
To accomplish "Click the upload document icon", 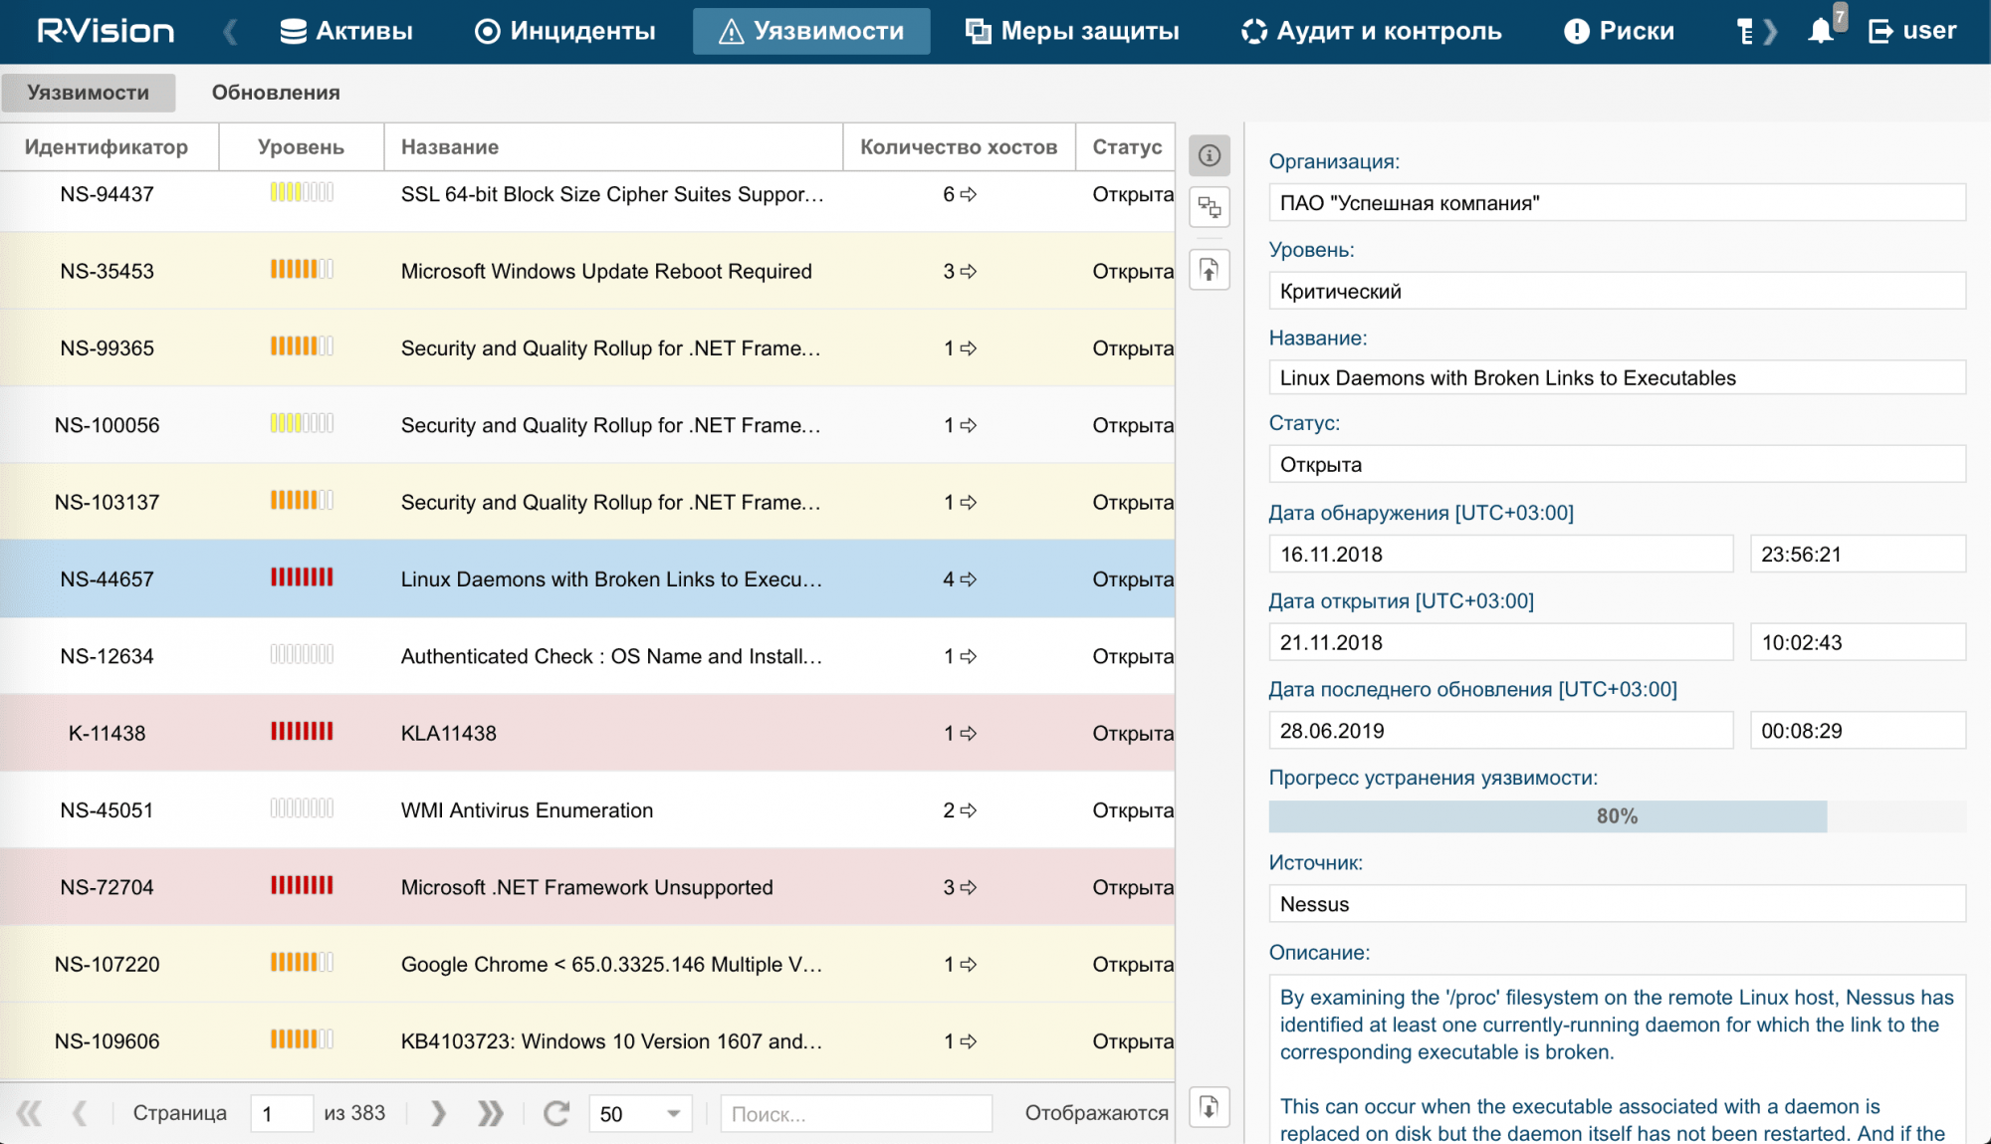I will [x=1210, y=270].
